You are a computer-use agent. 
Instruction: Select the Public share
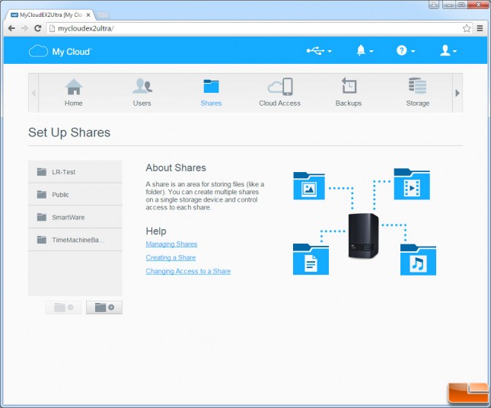75,194
